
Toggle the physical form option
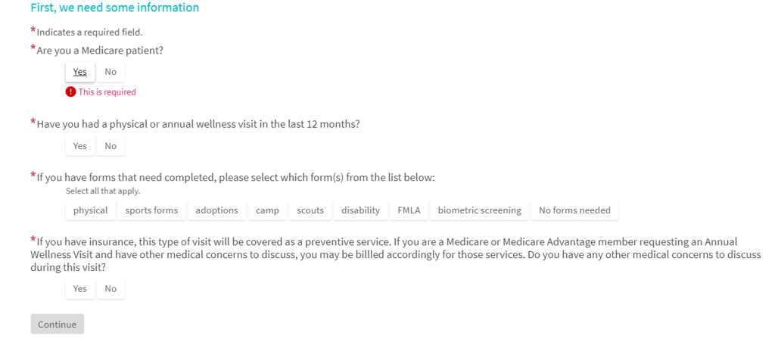pos(90,210)
